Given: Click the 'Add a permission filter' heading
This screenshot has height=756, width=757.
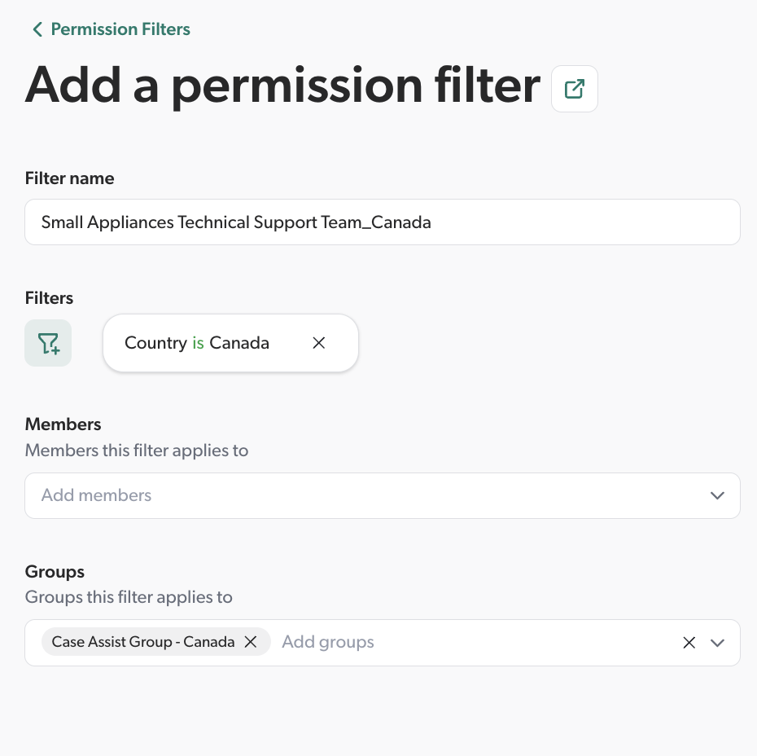Looking at the screenshot, I should 282,87.
